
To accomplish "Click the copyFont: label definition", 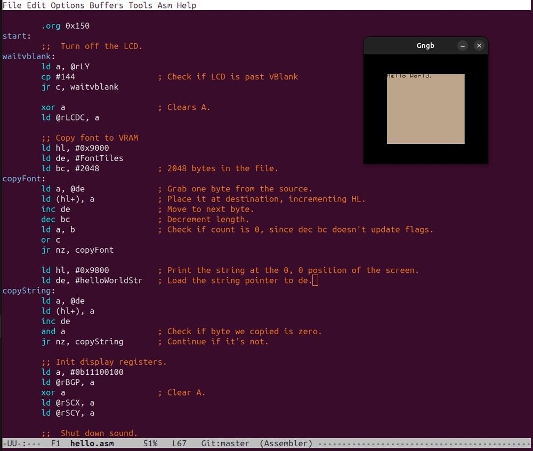I will tap(24, 179).
